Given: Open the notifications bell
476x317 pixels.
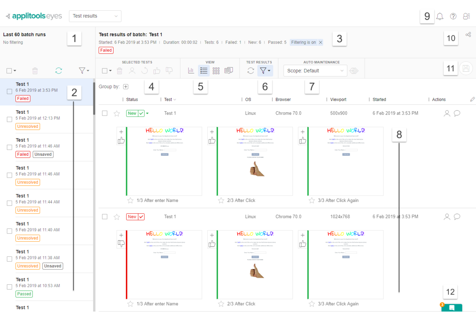Looking at the screenshot, I should (440, 16).
